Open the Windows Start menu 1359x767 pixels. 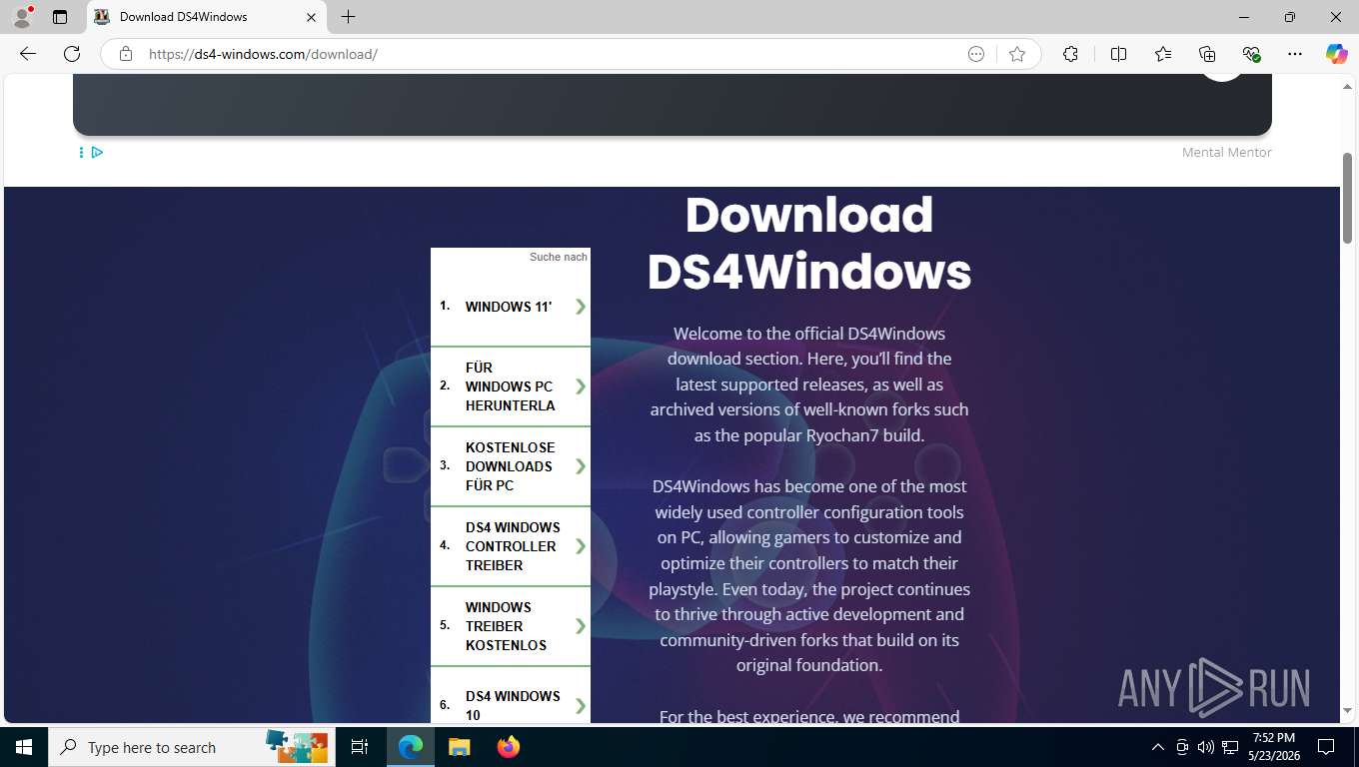pos(24,747)
